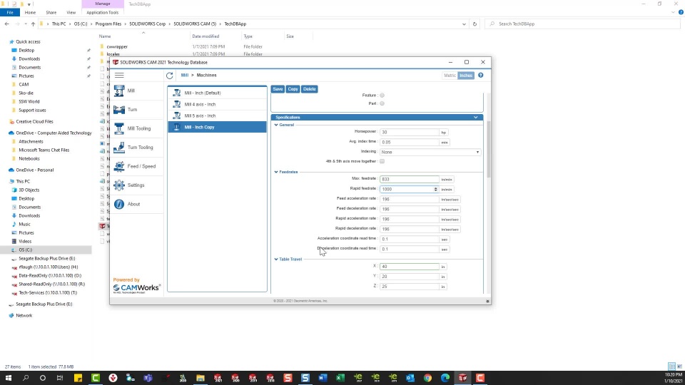
Task: Select Mill in the left sidebar
Action: pos(137,91)
